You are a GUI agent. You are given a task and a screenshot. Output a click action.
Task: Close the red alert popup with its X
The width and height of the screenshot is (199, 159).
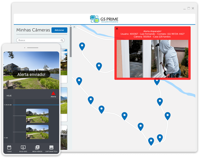point(117,29)
